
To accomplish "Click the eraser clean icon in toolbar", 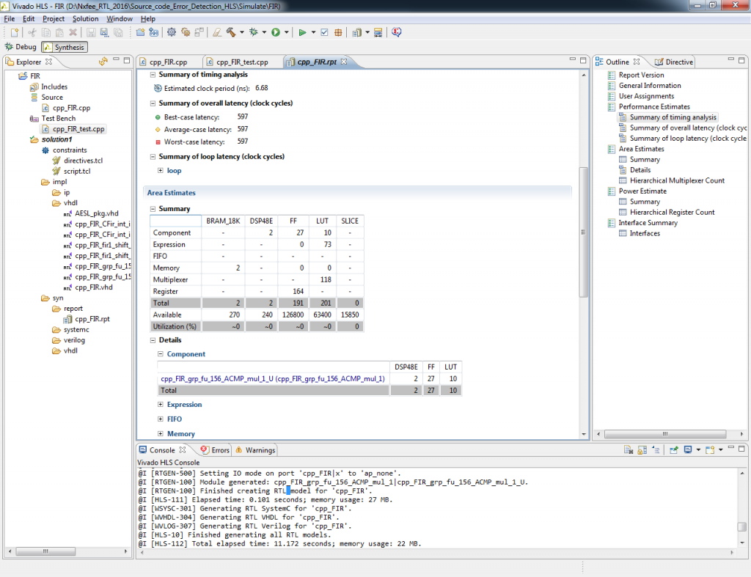I will tap(217, 32).
